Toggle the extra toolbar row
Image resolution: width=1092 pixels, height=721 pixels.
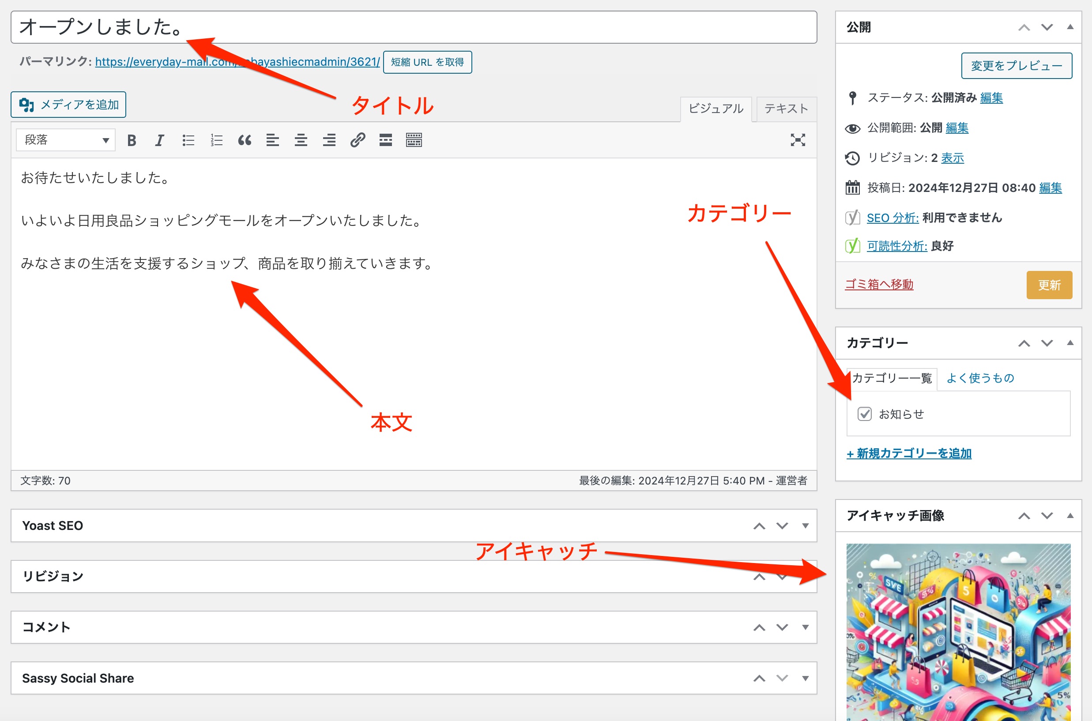(414, 140)
